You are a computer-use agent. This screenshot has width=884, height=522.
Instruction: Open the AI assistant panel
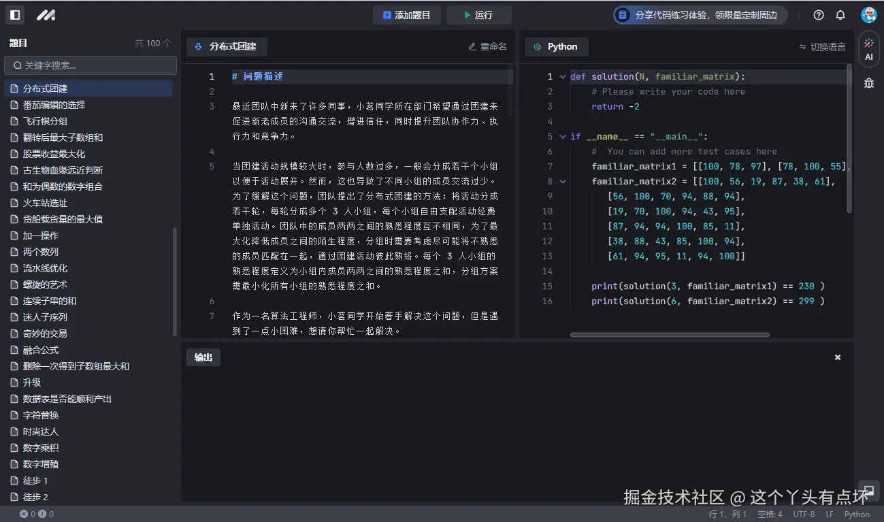tap(868, 49)
